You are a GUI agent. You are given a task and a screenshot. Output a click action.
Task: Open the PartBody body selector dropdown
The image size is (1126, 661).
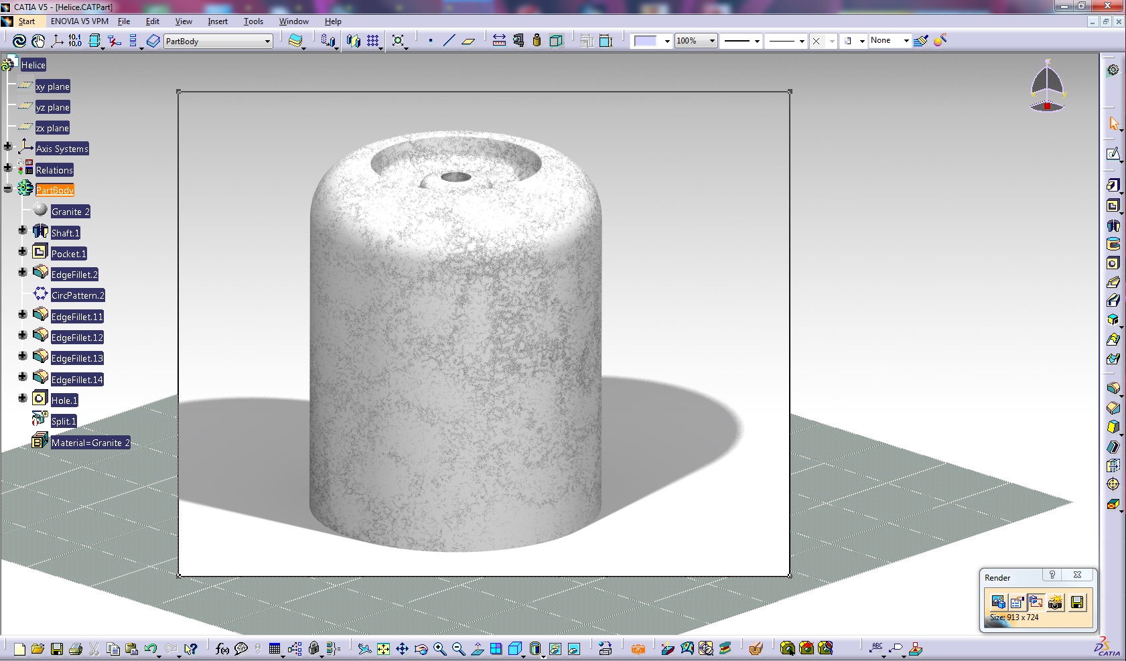[x=267, y=42]
